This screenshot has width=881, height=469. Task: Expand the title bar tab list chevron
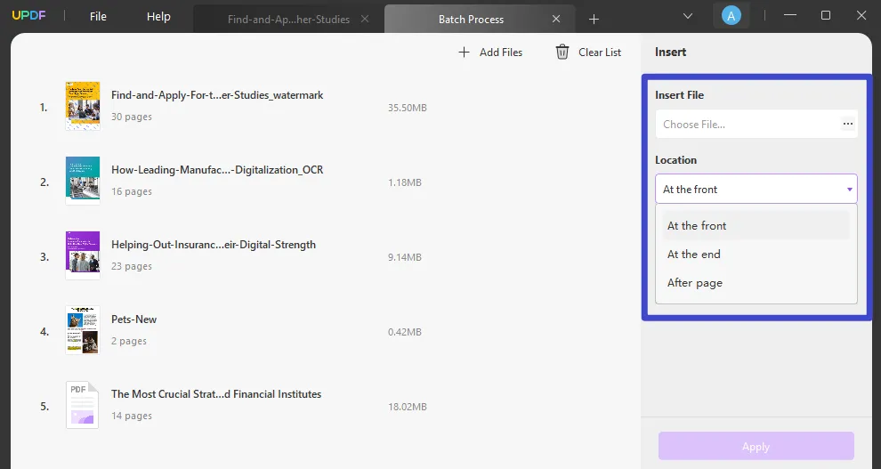click(687, 16)
